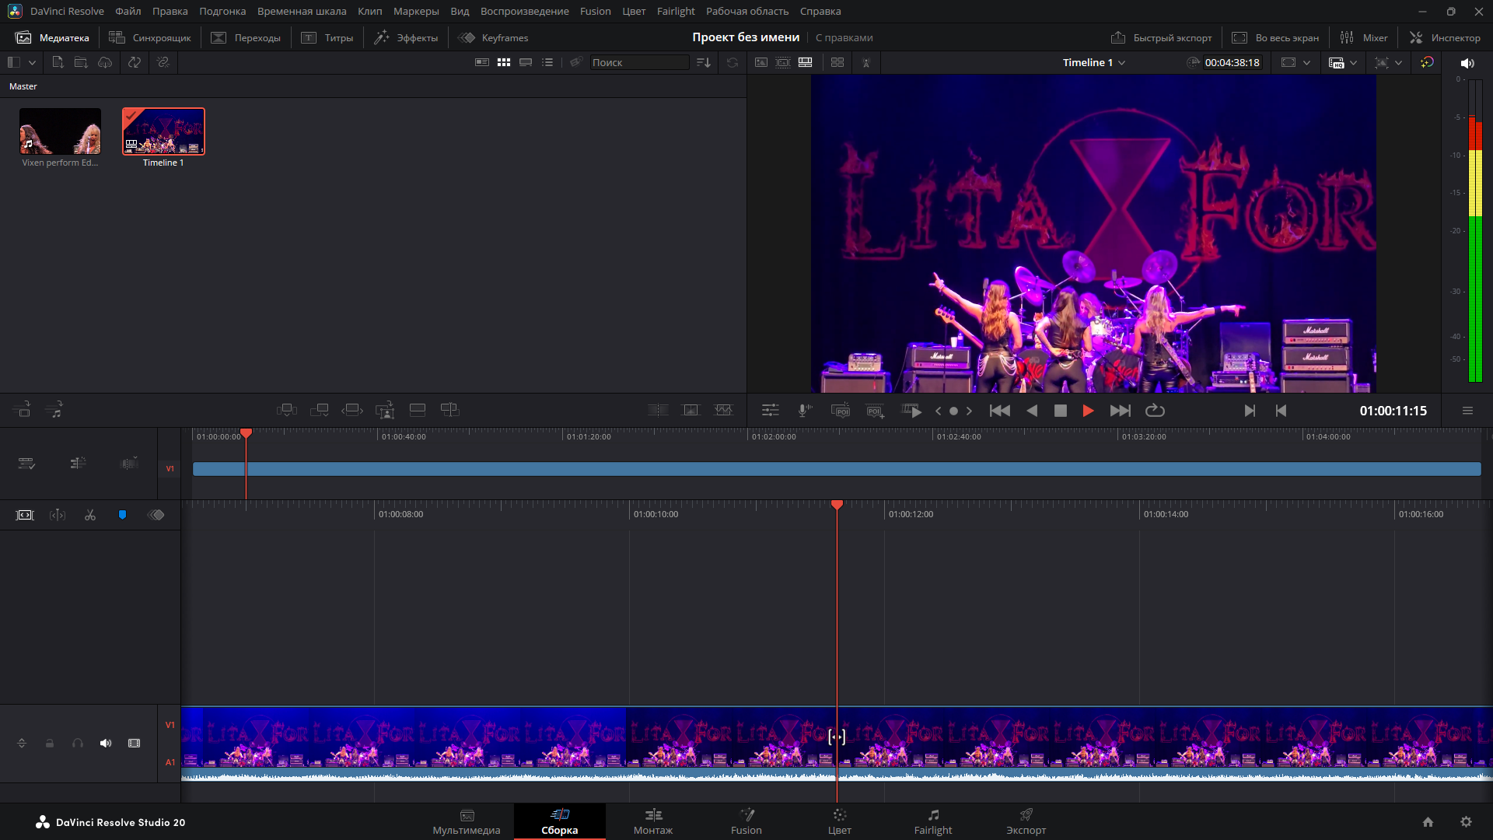Open the Эффекты panel
The image size is (1493, 840).
406,37
